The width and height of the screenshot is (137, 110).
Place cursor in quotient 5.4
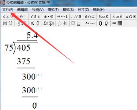(32, 35)
